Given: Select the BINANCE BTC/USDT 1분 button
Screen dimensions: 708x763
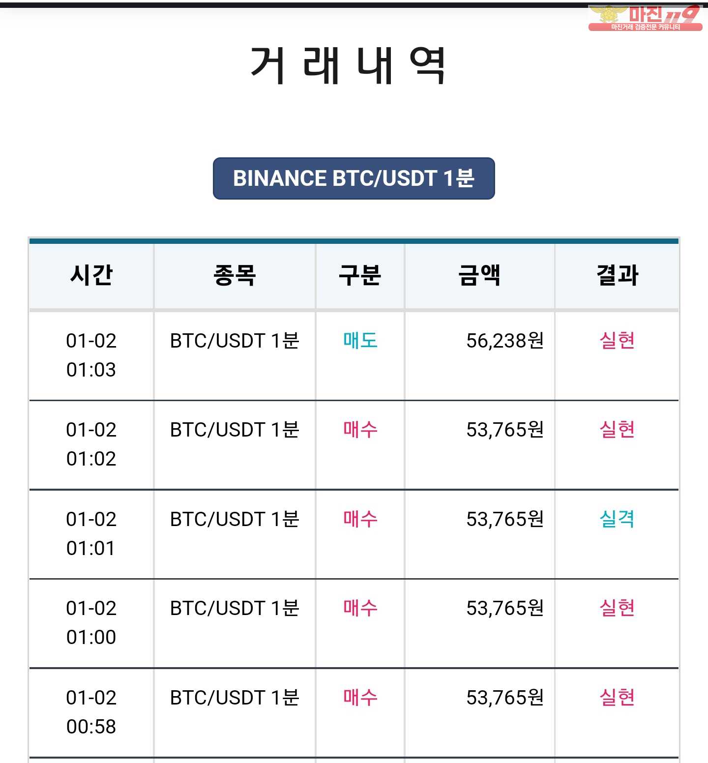Looking at the screenshot, I should [x=354, y=178].
